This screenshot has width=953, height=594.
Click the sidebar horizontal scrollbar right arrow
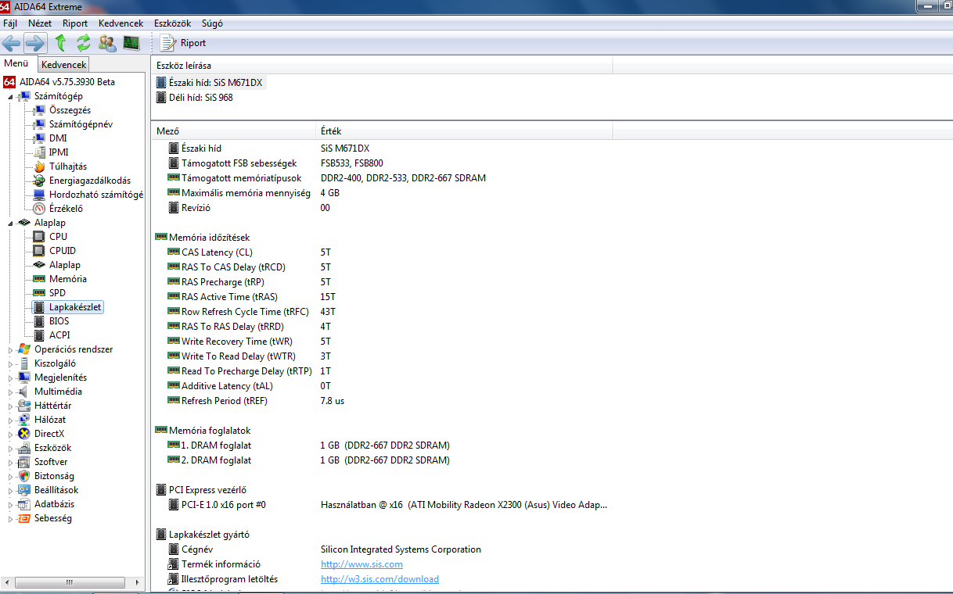point(138,583)
